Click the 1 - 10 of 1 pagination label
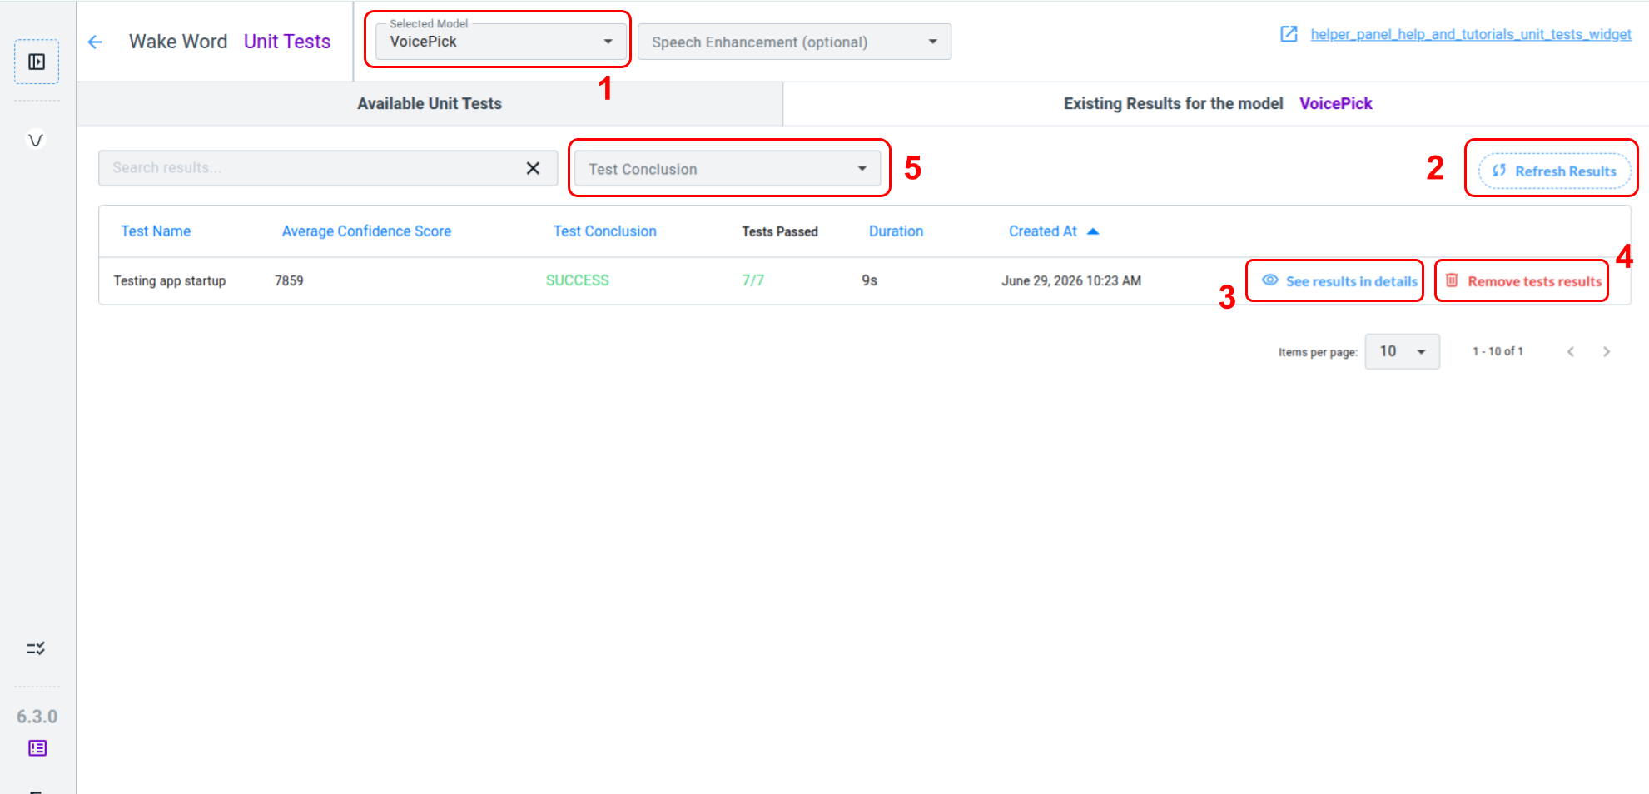The image size is (1649, 794). (1498, 351)
